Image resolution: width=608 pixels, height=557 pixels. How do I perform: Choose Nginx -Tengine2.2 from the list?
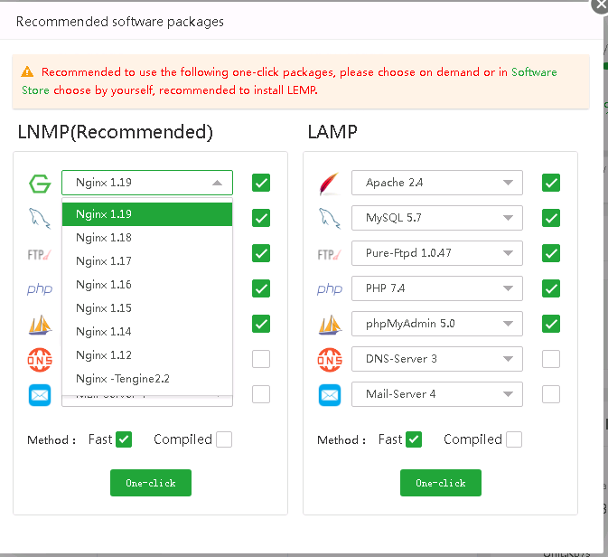click(147, 379)
